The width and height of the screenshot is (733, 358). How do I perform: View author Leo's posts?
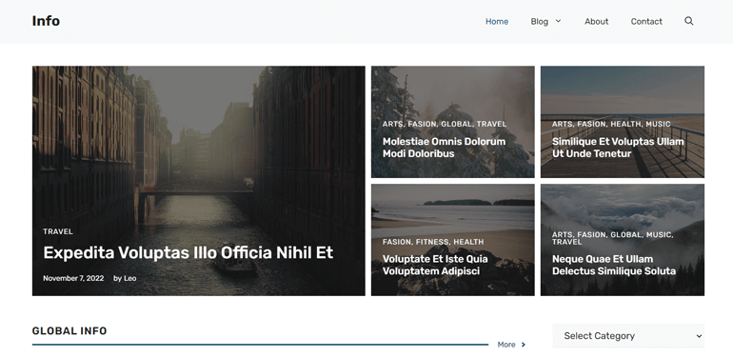click(x=130, y=278)
